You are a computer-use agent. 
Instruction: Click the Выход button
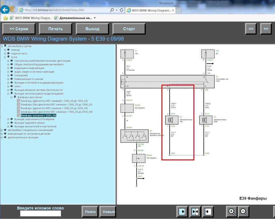pos(92,29)
